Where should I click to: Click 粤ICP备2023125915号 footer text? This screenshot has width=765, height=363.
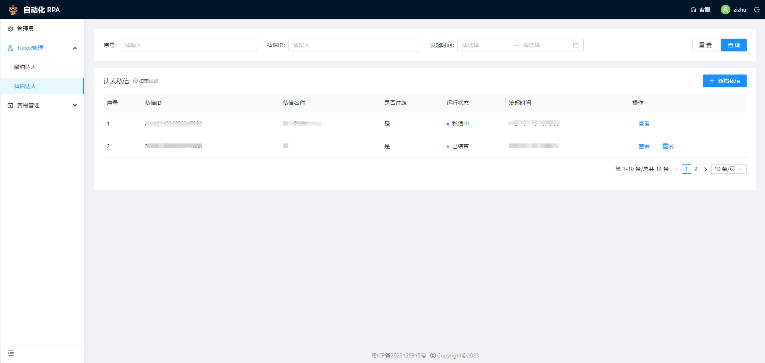click(399, 355)
